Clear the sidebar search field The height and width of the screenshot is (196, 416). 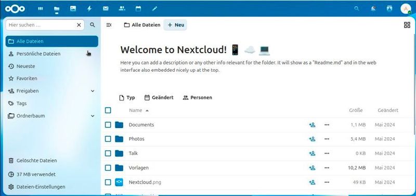pos(79,25)
